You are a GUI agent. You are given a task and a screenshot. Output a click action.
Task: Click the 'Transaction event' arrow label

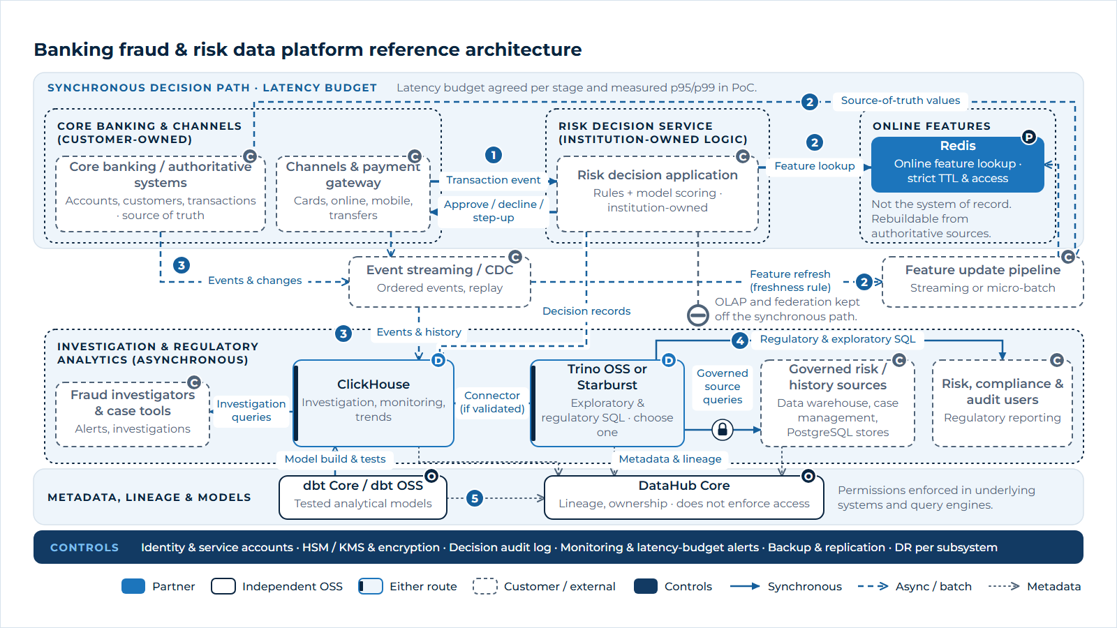[494, 180]
